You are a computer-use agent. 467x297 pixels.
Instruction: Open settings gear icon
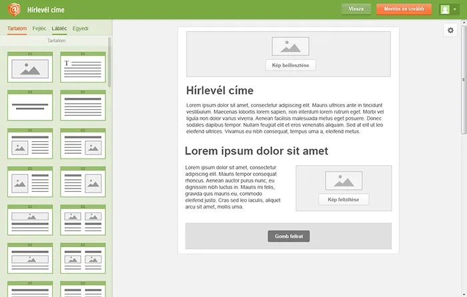(x=450, y=31)
